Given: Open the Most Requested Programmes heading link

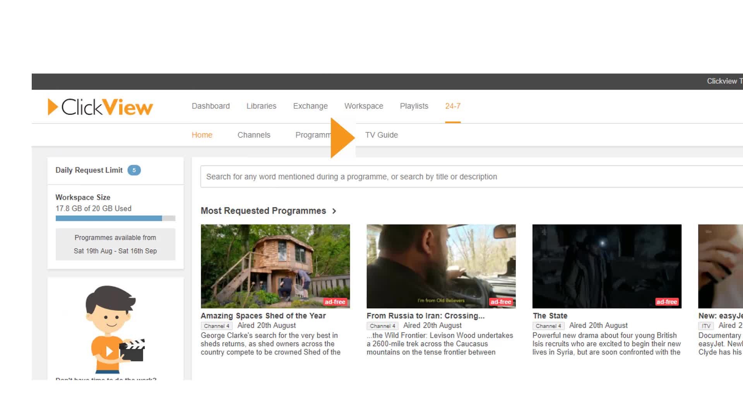Looking at the screenshot, I should click(x=263, y=211).
